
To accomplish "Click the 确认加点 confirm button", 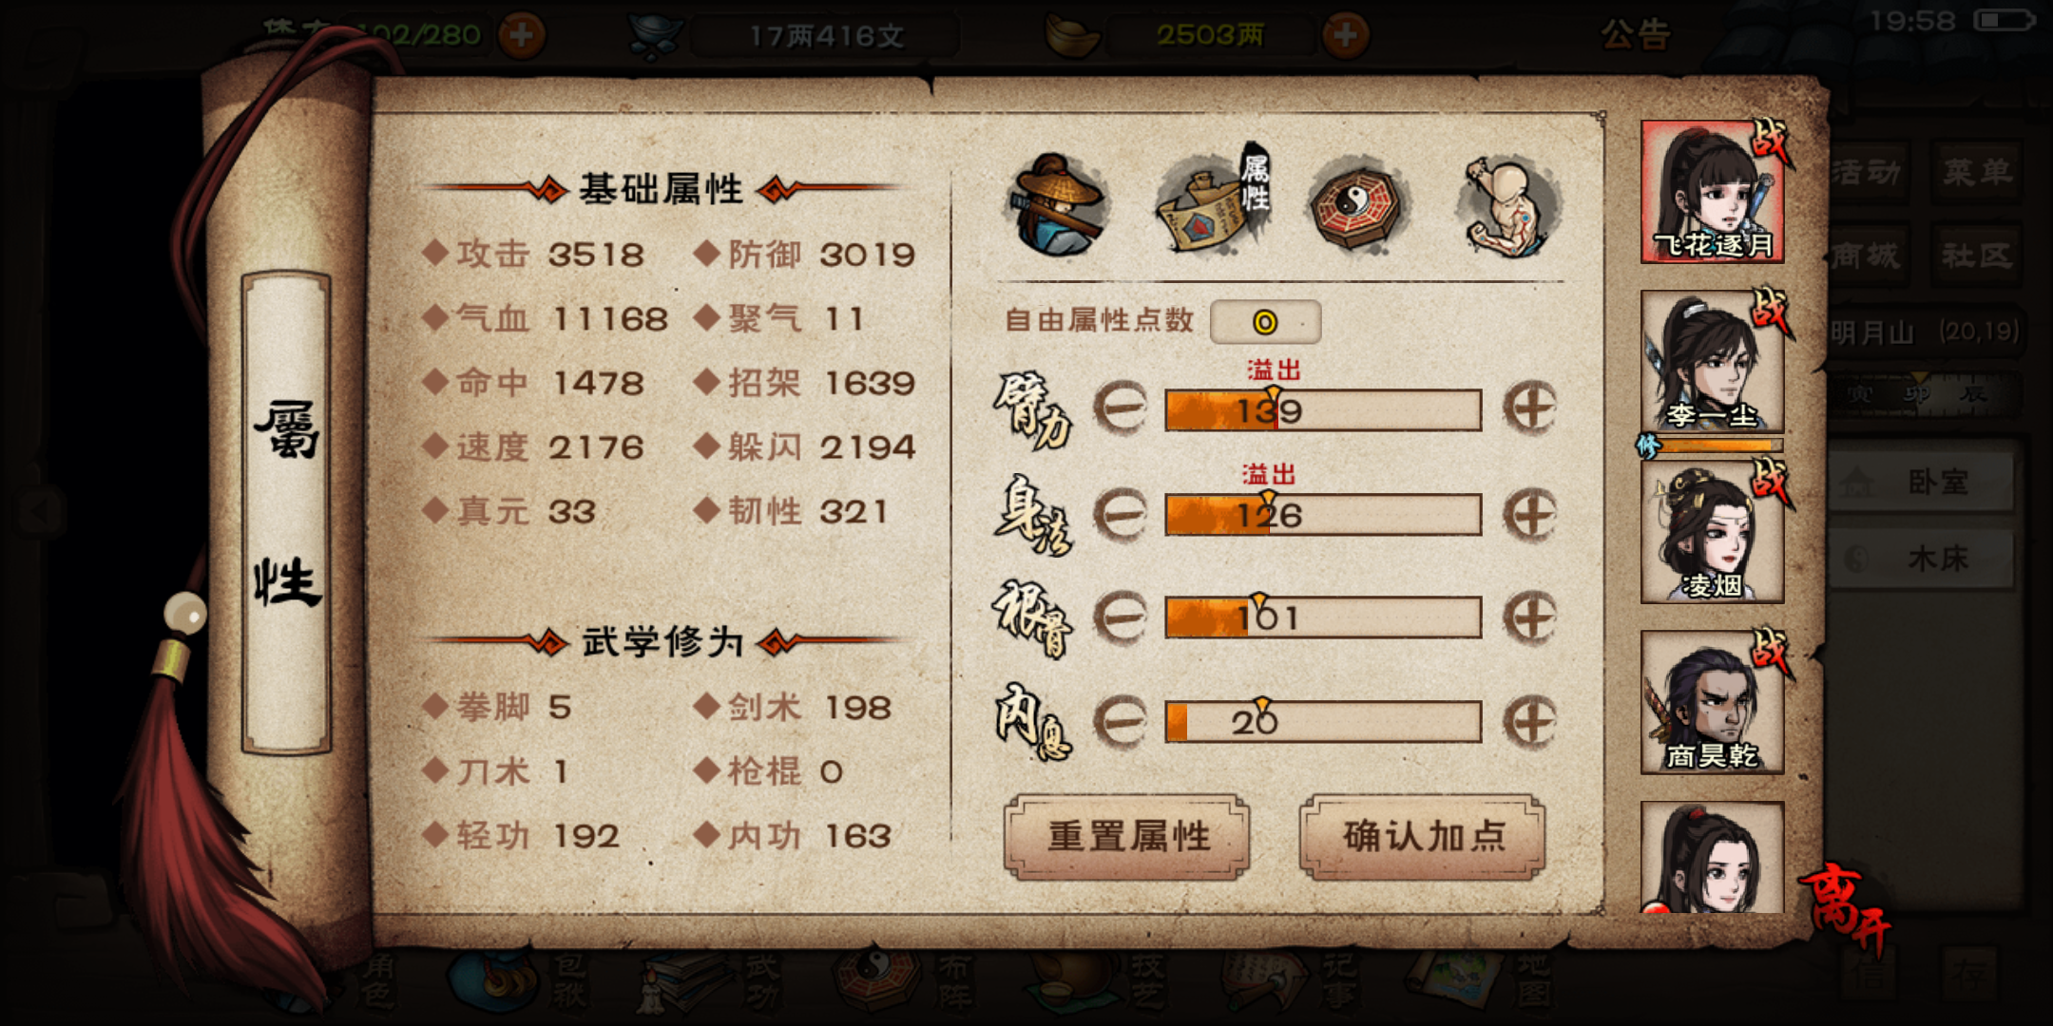I will tap(1423, 837).
